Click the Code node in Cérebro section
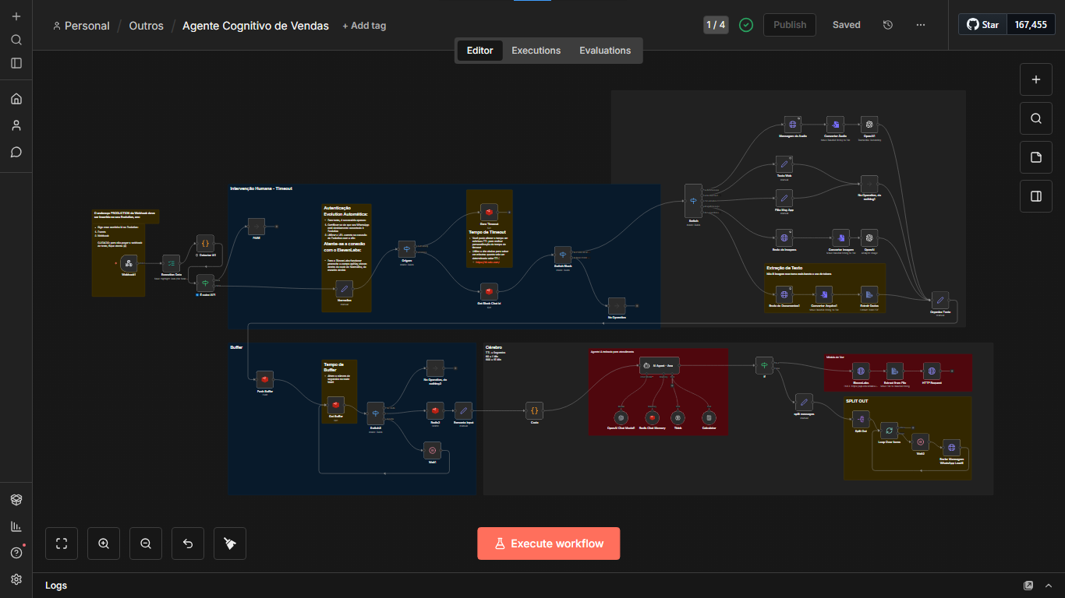Screen dimensions: 1065x598 click(535, 410)
